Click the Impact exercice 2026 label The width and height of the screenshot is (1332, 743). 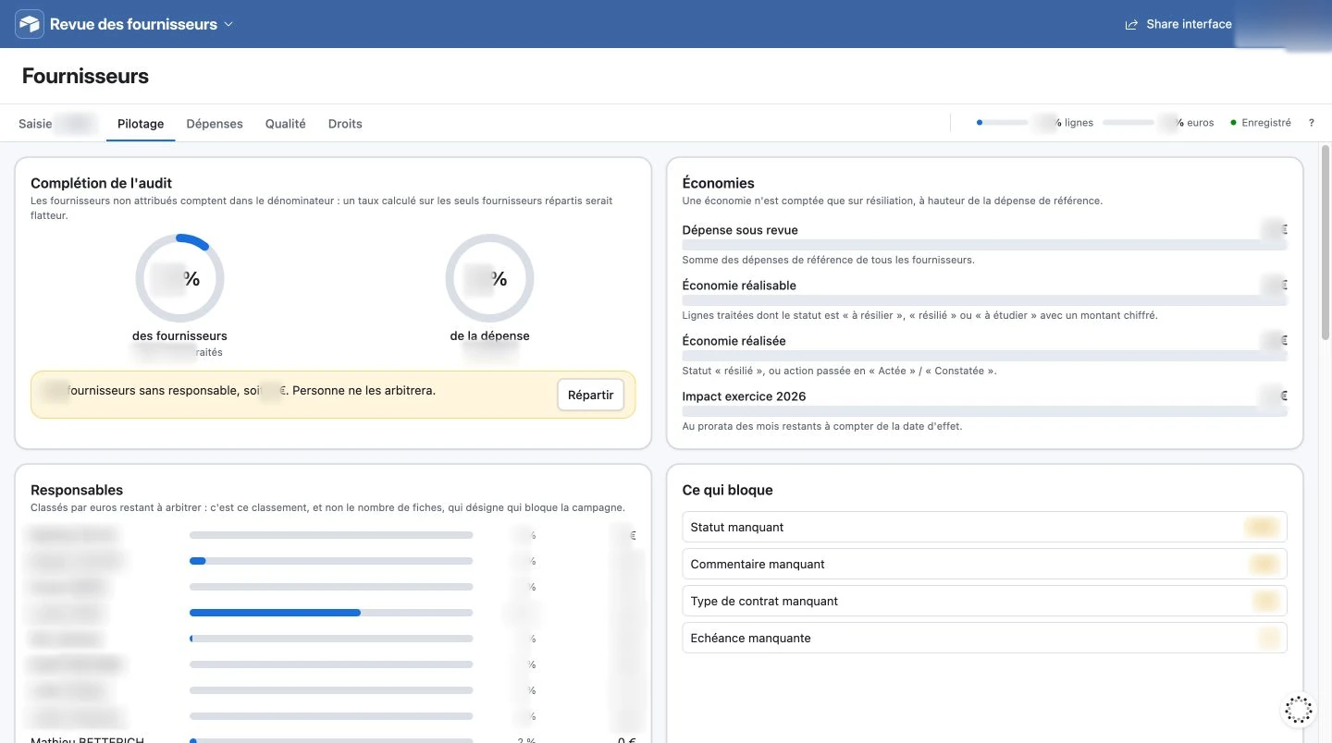745,396
